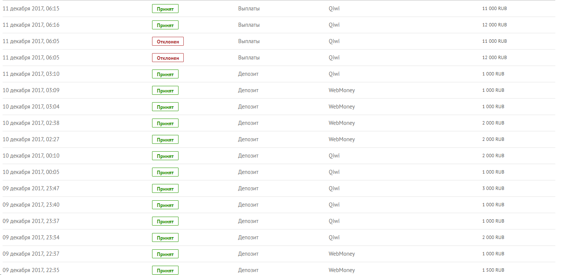Click the 'Принят' badge for 06:15 payout
Image resolution: width=565 pixels, height=275 pixels.
pos(165,9)
